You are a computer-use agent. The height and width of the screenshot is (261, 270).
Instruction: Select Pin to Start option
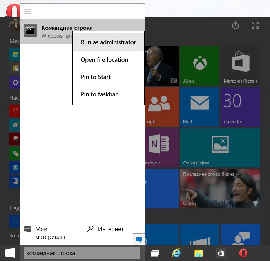96,77
